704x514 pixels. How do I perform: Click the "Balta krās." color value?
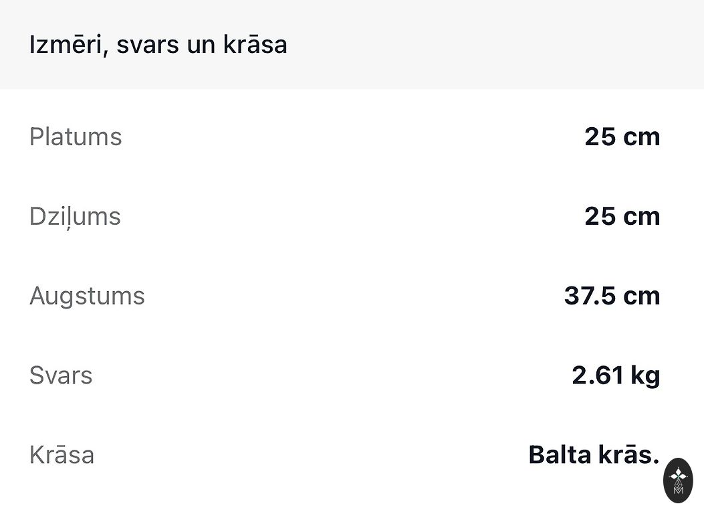pyautogui.click(x=594, y=455)
